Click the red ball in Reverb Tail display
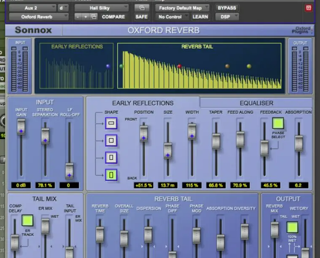This screenshot has height=258, width=320. (180, 66)
